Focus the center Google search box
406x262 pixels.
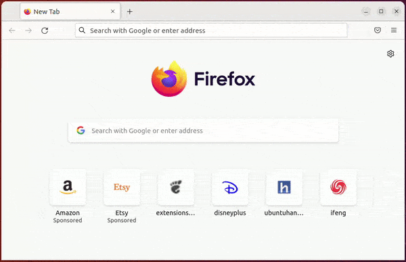coord(203,131)
